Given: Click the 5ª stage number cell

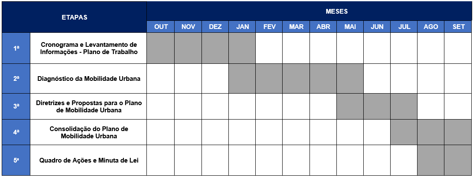Looking at the screenshot, I should pos(16,160).
